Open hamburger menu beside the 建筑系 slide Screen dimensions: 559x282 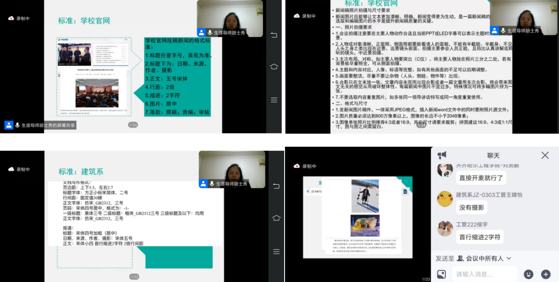pos(276,252)
